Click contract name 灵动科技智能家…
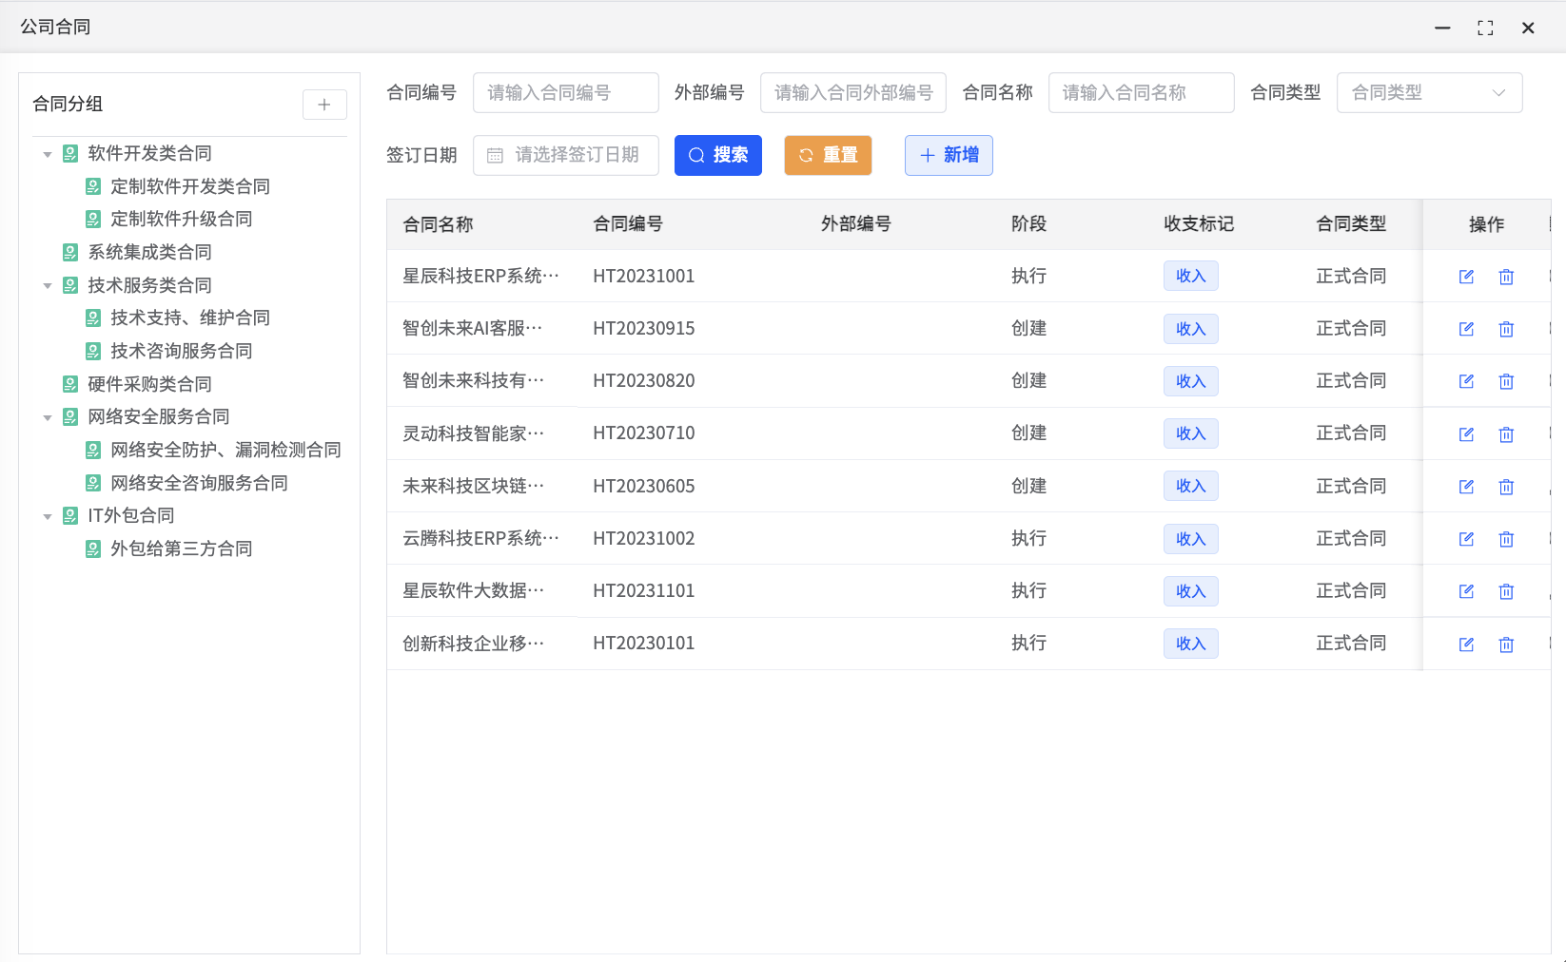The width and height of the screenshot is (1566, 962). [x=474, y=433]
